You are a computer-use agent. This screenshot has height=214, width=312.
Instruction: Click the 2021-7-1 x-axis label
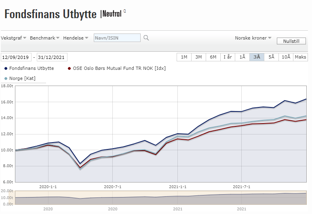tap(241, 187)
